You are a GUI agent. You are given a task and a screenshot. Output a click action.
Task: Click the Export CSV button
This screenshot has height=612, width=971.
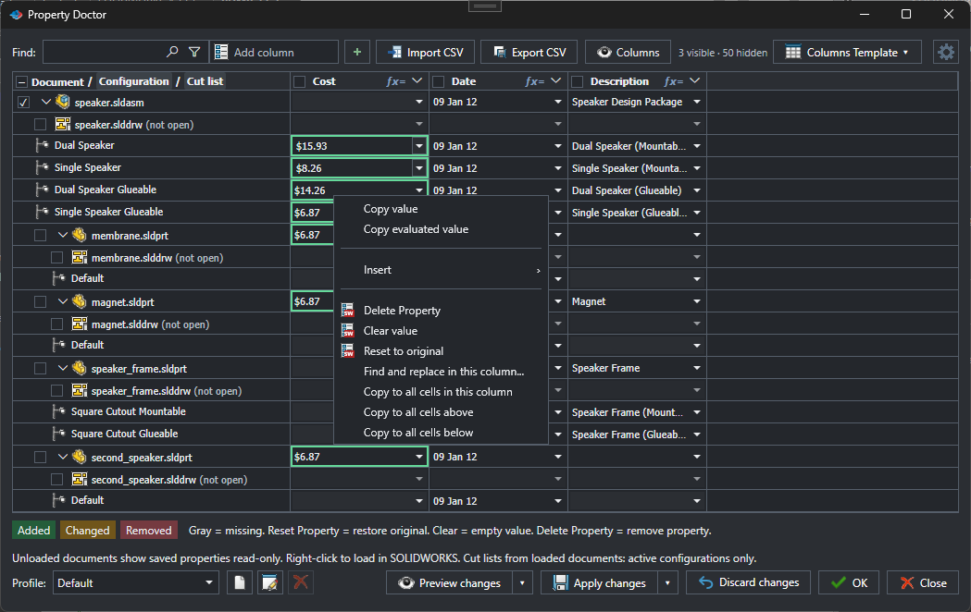pyautogui.click(x=529, y=52)
